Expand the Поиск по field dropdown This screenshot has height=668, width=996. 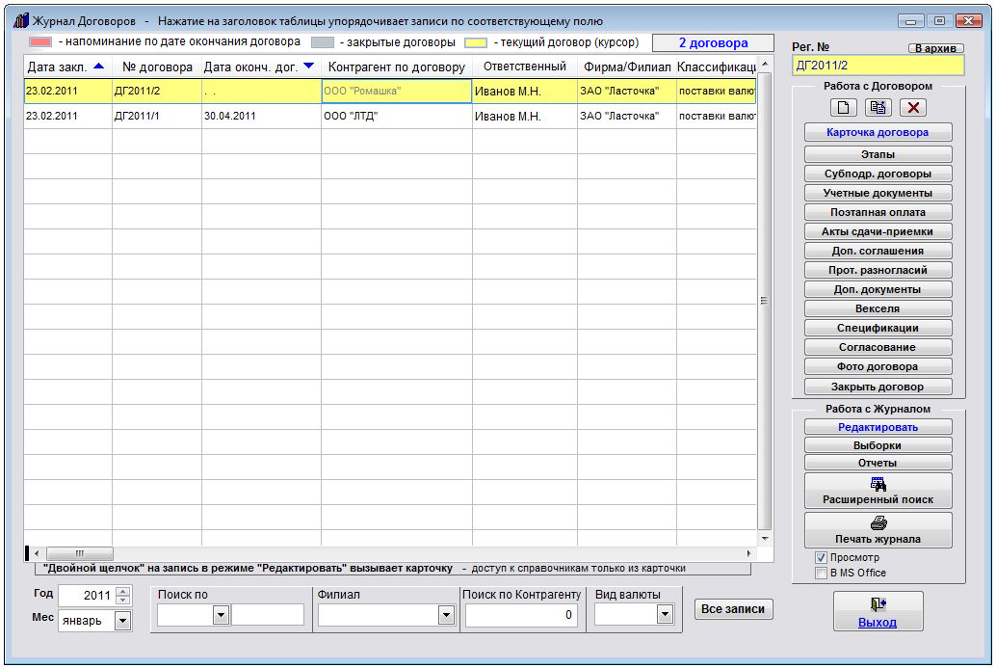[x=220, y=615]
